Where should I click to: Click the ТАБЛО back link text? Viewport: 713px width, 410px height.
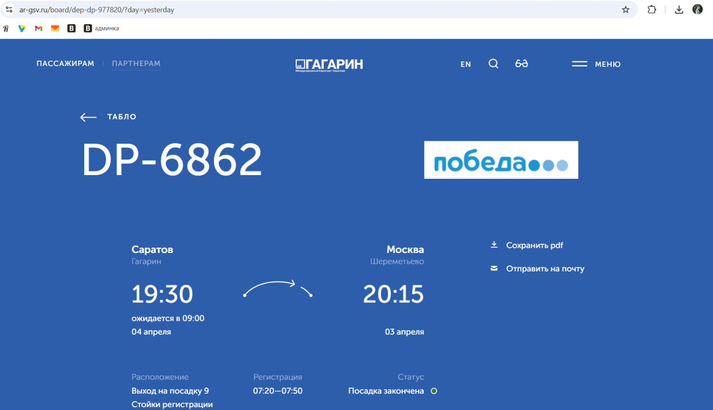[122, 117]
